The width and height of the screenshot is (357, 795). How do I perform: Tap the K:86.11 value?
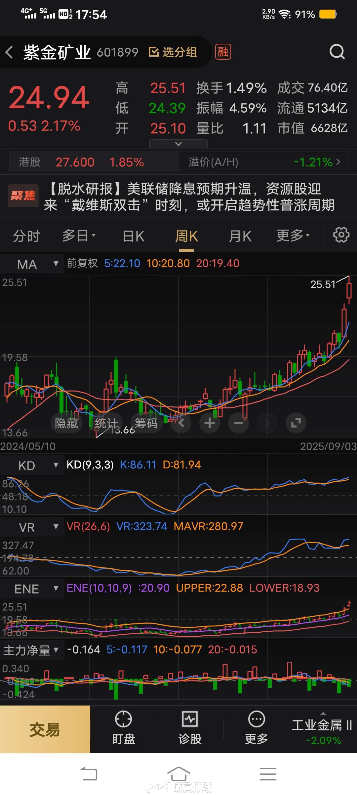tap(138, 465)
